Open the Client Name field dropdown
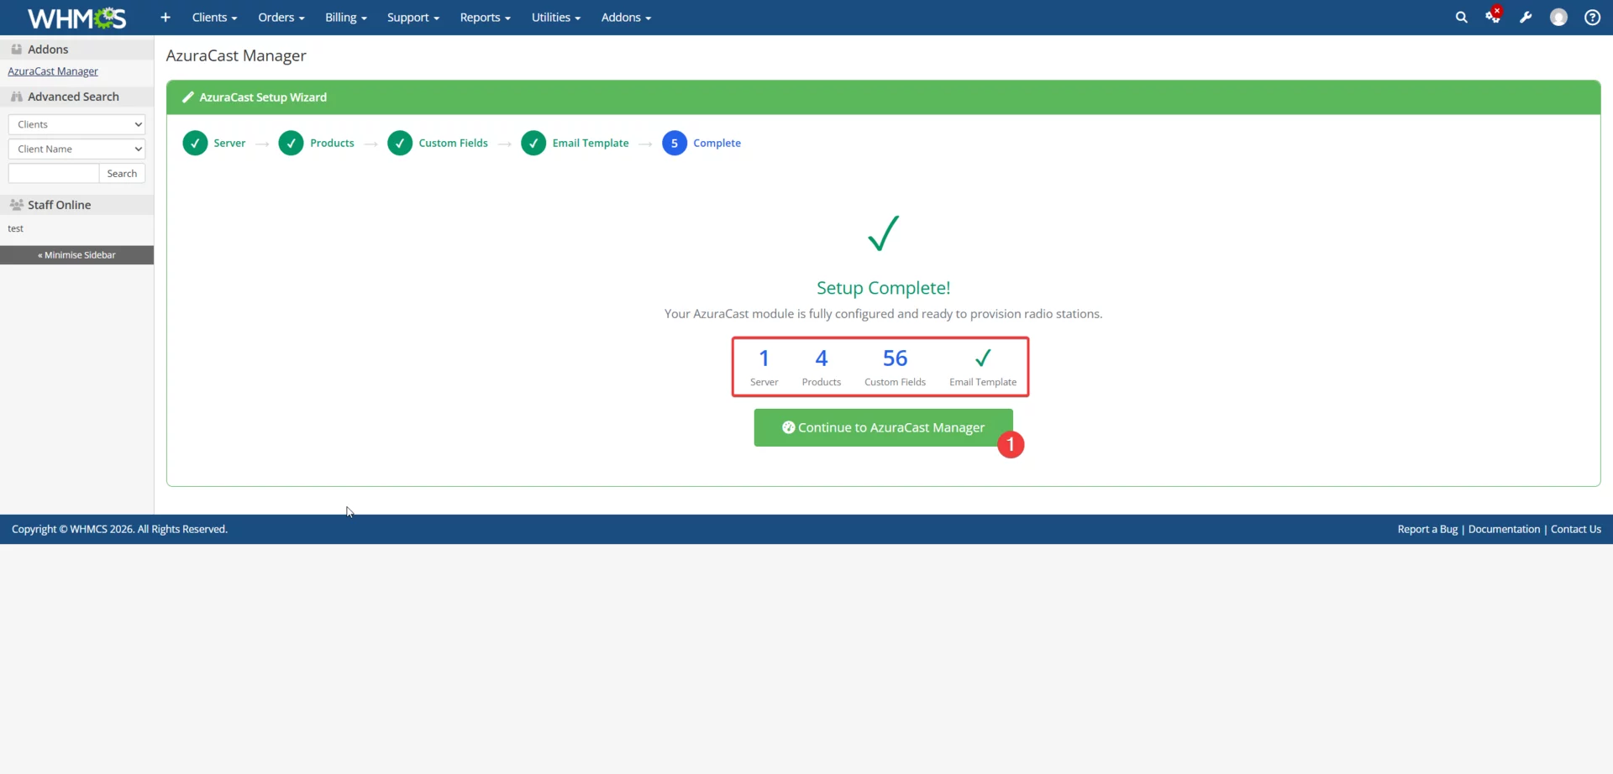Viewport: 1613px width, 774px height. (x=76, y=149)
